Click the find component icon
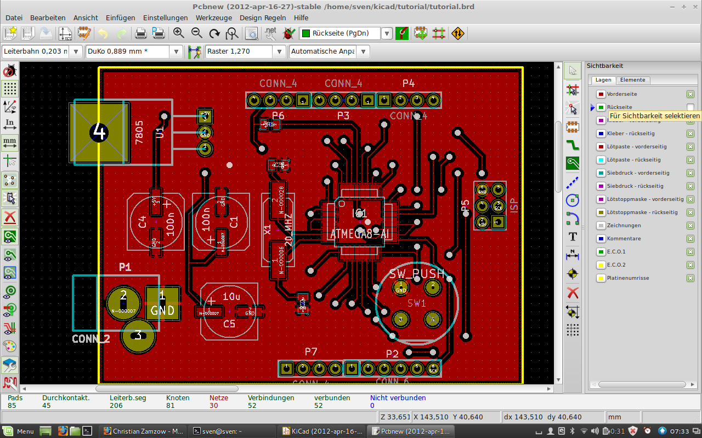Image resolution: width=702 pixels, height=438 pixels. (x=252, y=33)
